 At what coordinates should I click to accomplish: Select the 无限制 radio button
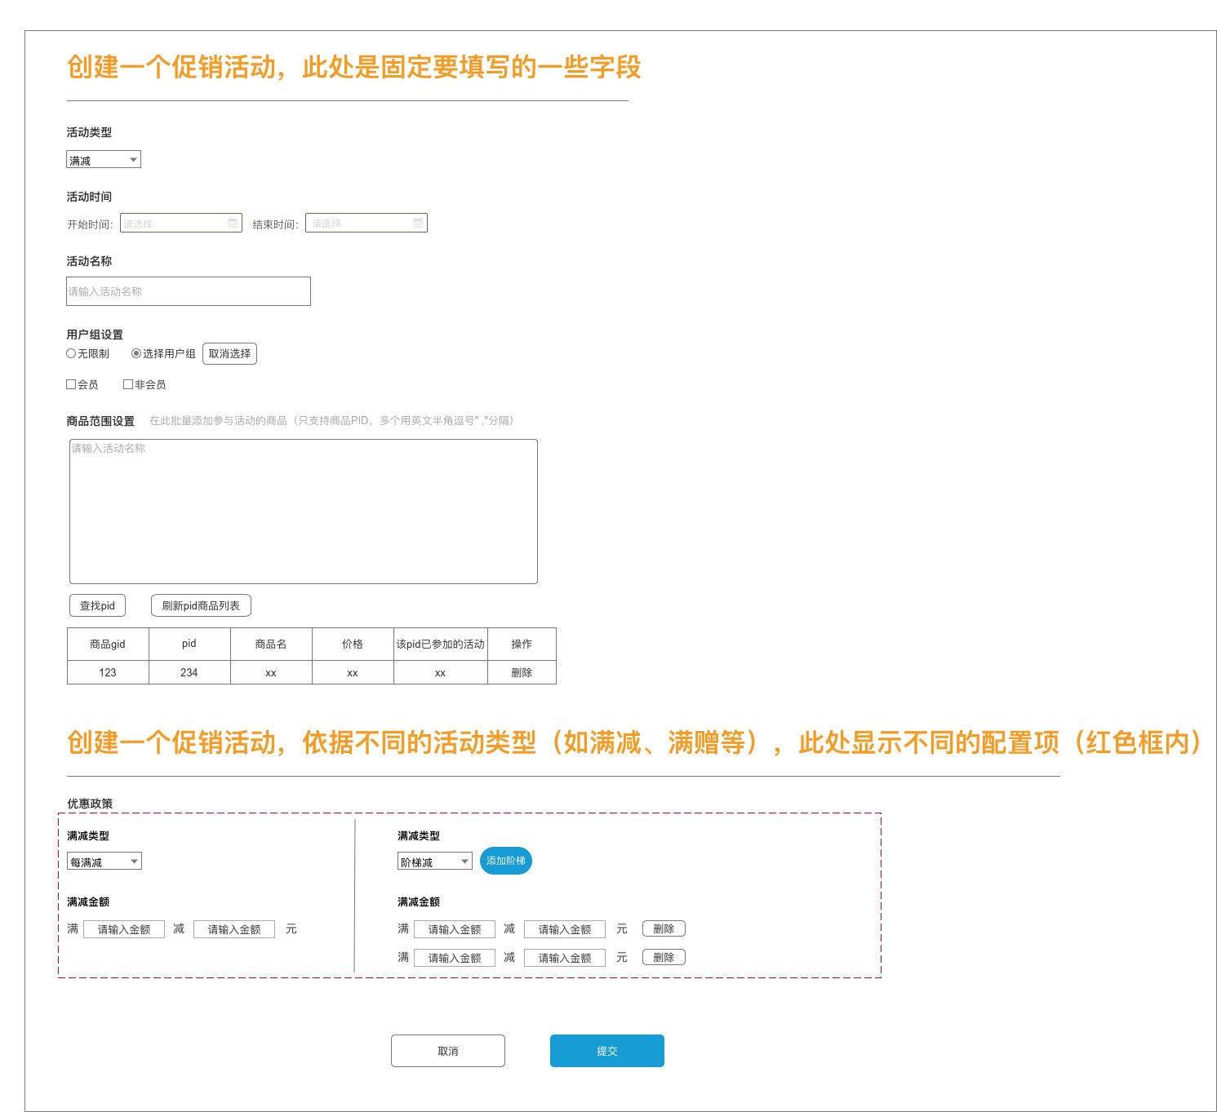tap(71, 353)
